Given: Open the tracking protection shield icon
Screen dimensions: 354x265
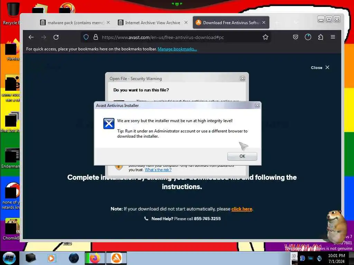Looking at the screenshot, I should pyautogui.click(x=86, y=37).
